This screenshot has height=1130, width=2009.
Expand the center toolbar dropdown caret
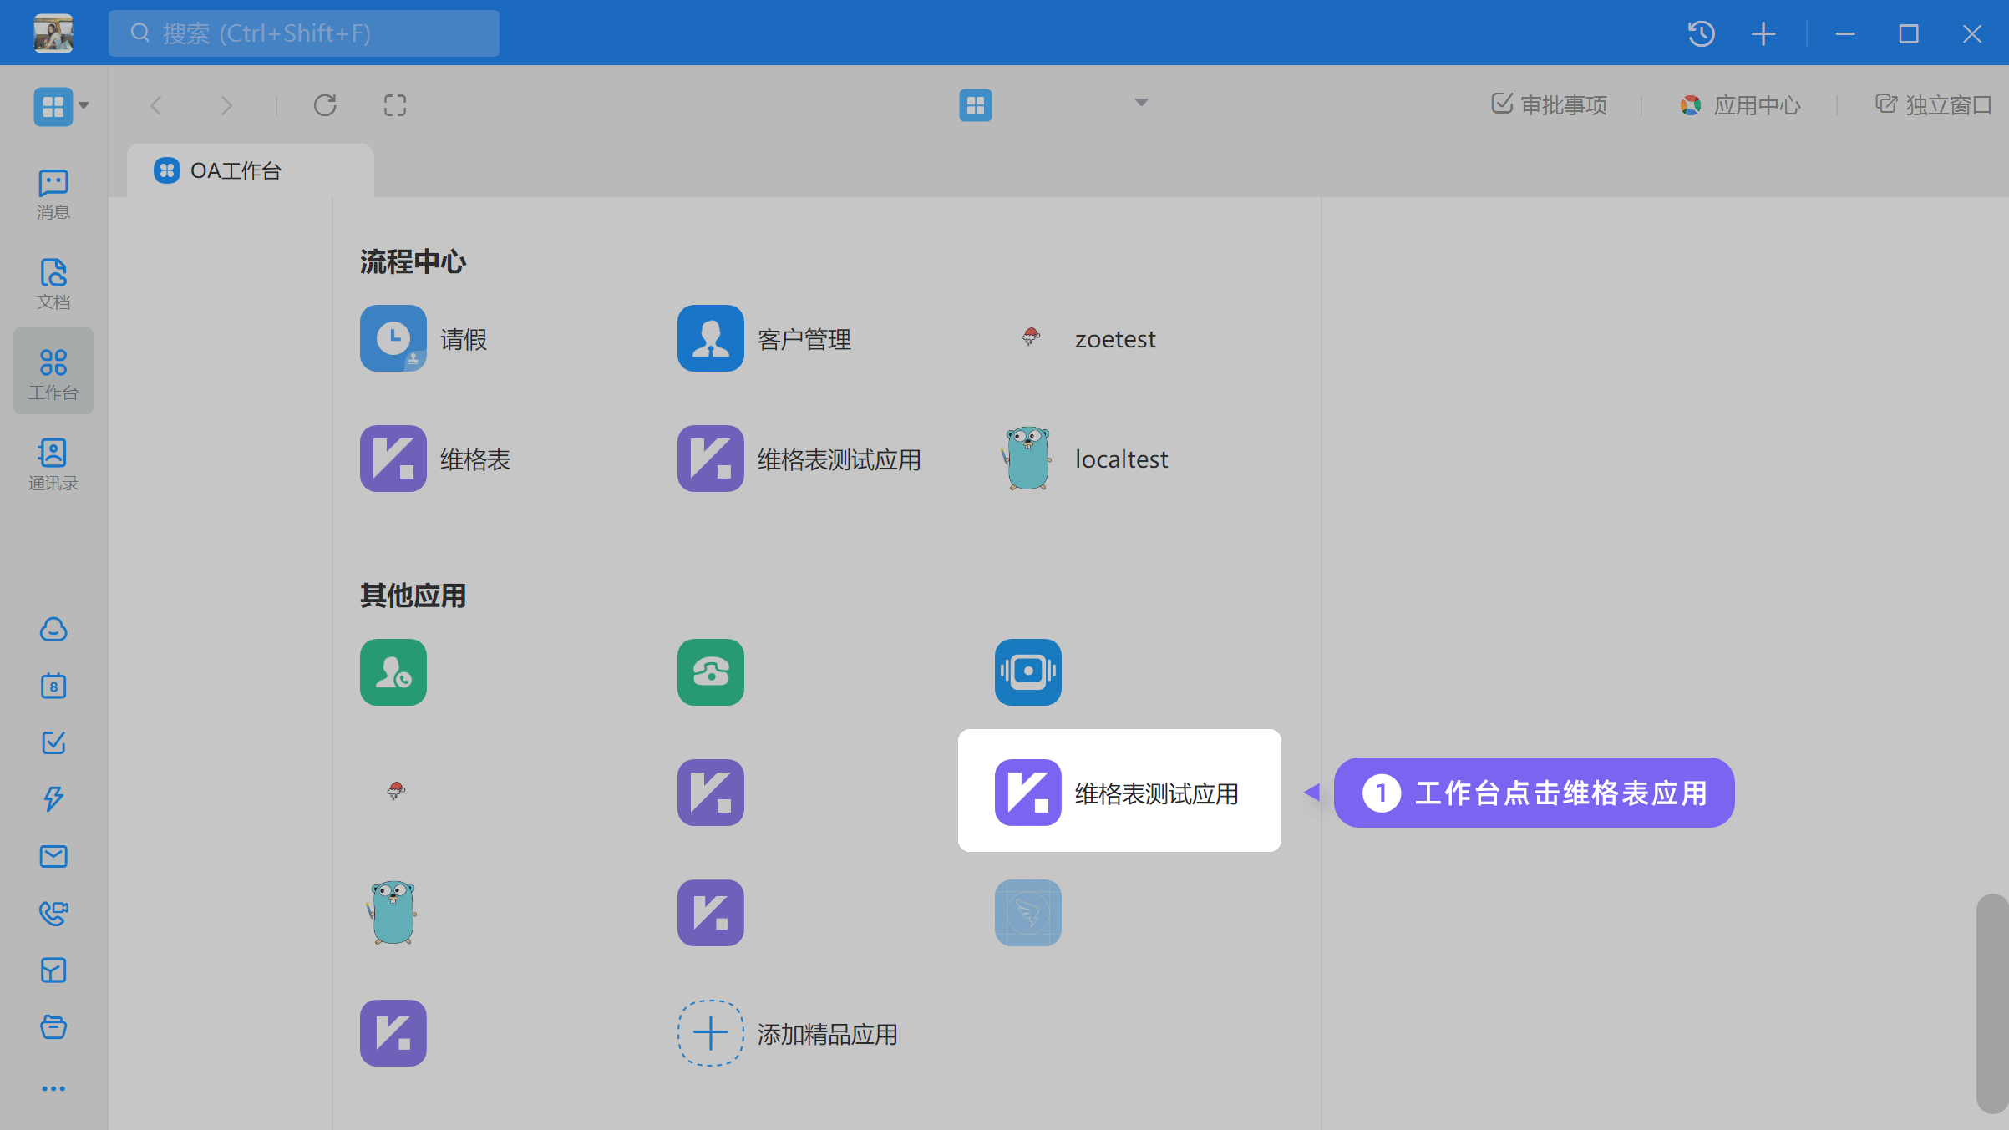(1141, 103)
